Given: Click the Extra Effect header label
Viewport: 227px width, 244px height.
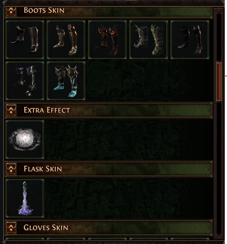Looking at the screenshot, I should tap(47, 110).
